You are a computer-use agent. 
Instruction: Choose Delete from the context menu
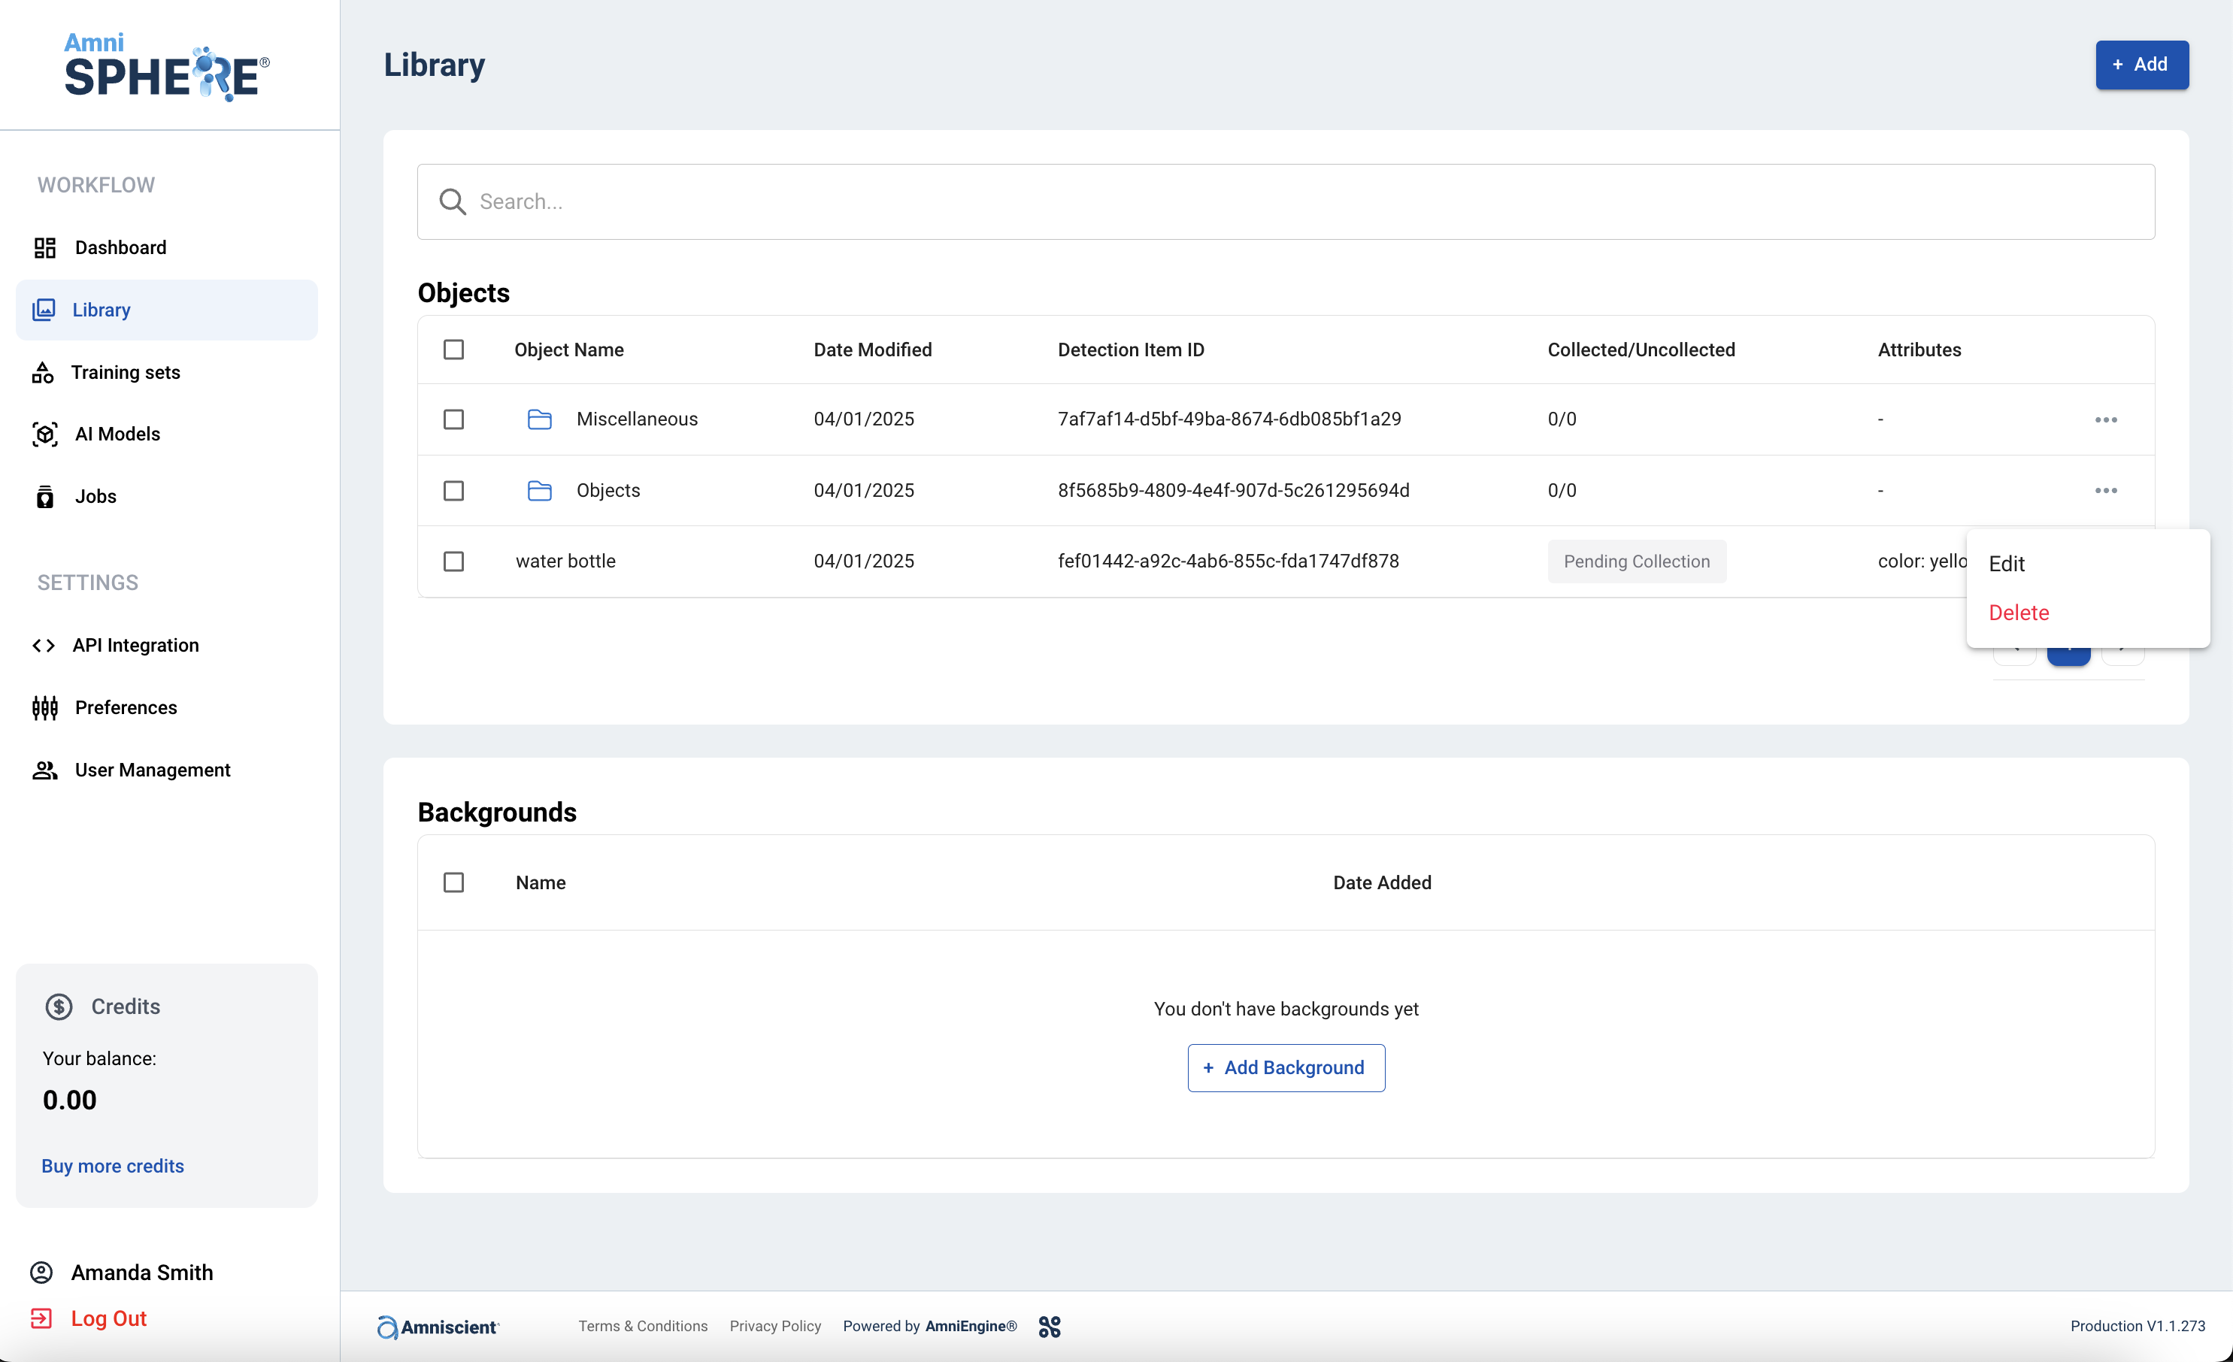point(2018,613)
